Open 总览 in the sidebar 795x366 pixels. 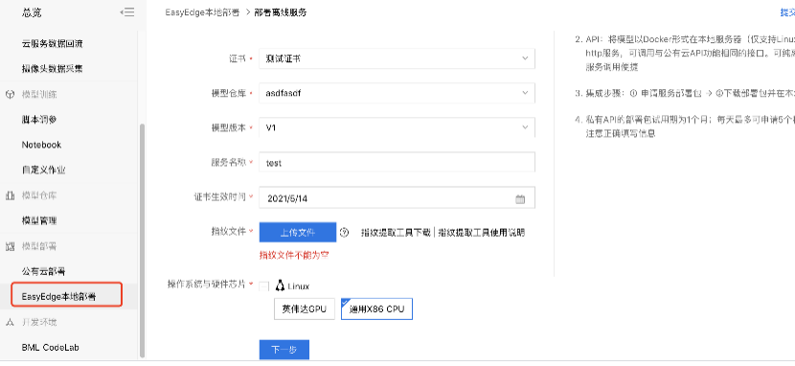pos(32,12)
